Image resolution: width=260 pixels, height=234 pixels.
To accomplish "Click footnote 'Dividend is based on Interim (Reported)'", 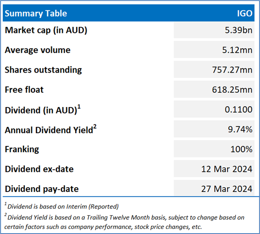I will (61, 206).
